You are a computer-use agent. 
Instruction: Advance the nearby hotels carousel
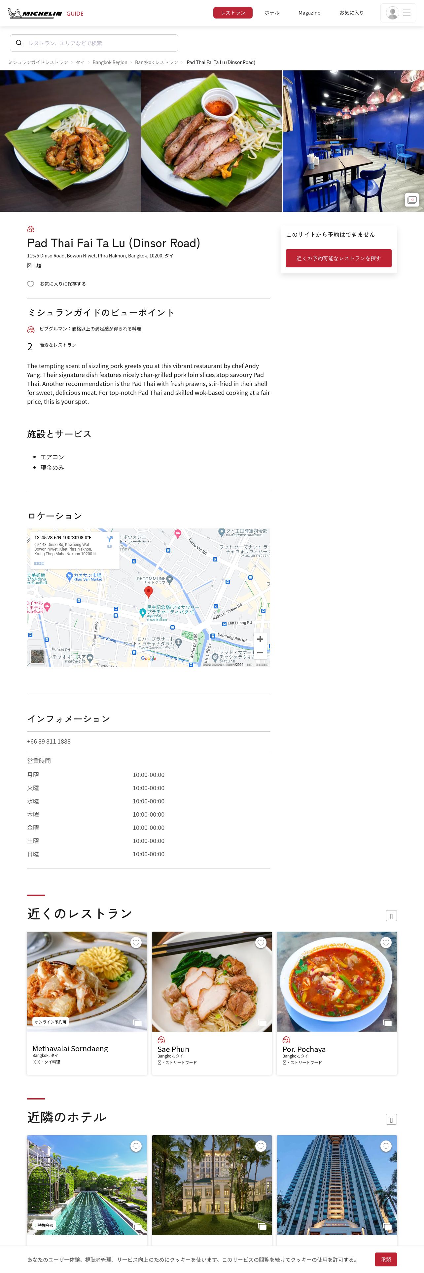(391, 1119)
